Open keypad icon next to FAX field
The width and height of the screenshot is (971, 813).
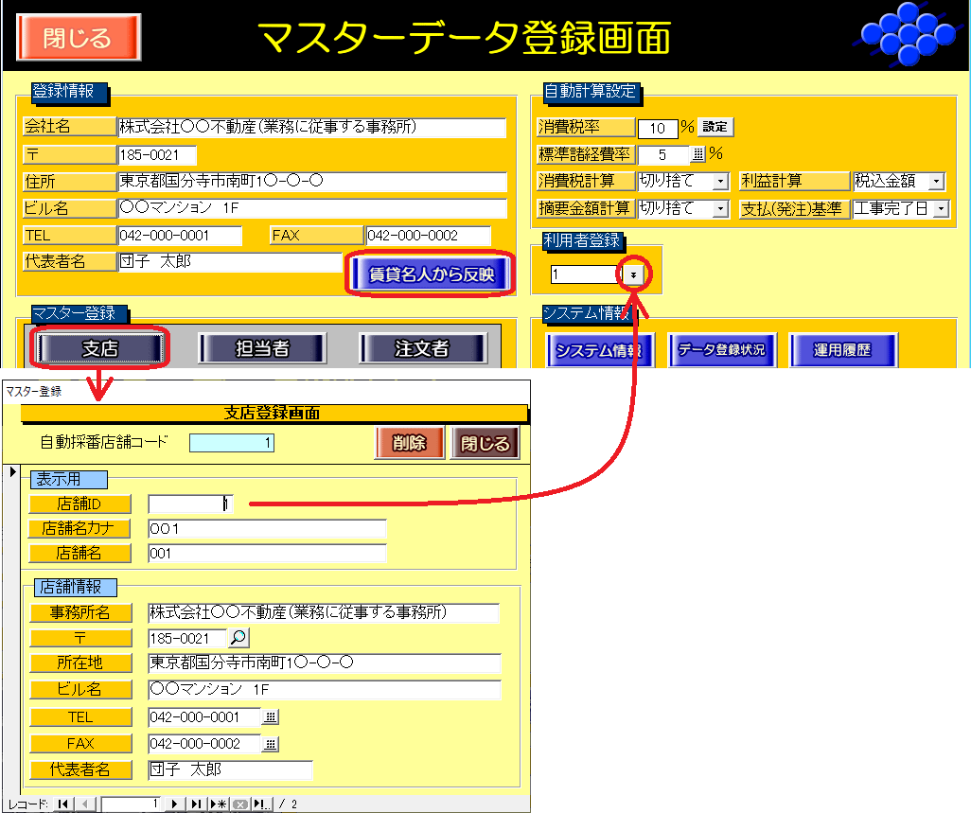click(270, 744)
